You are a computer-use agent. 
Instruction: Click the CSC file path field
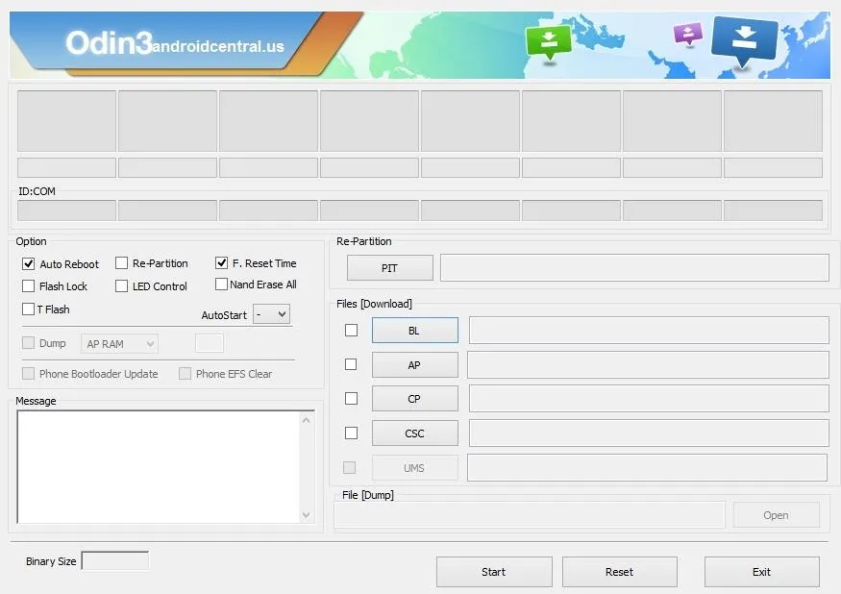pyautogui.click(x=649, y=433)
